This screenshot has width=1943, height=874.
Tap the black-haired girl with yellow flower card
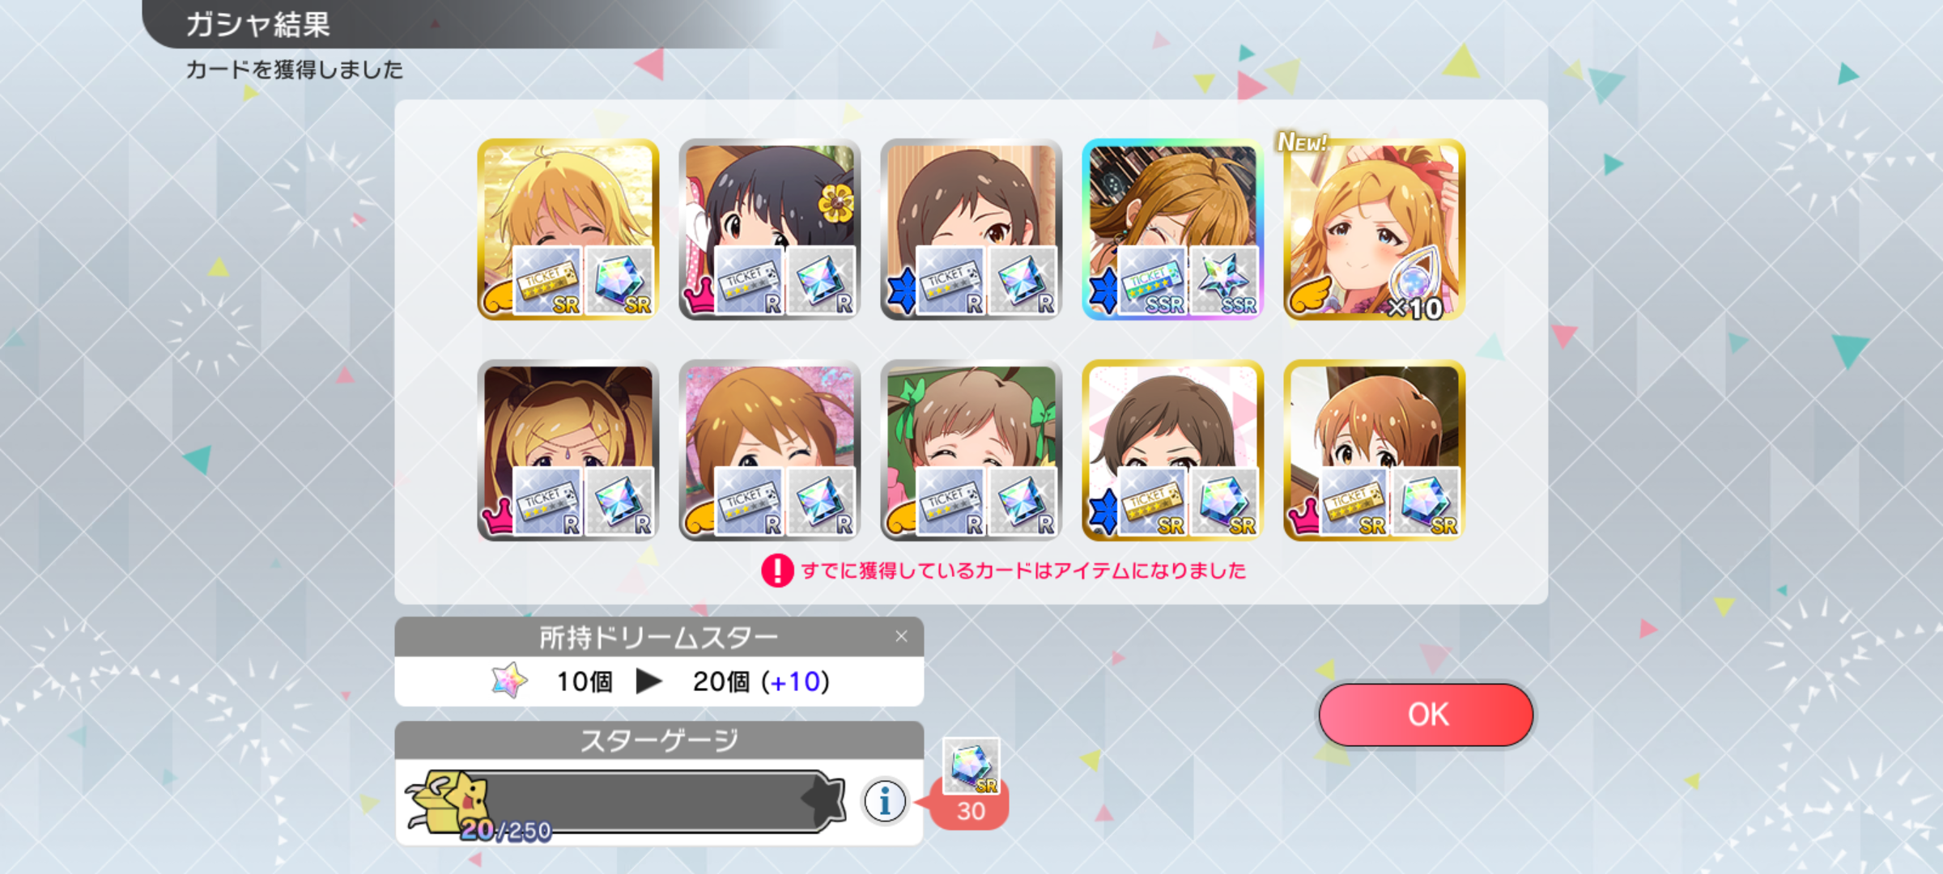pyautogui.click(x=769, y=229)
